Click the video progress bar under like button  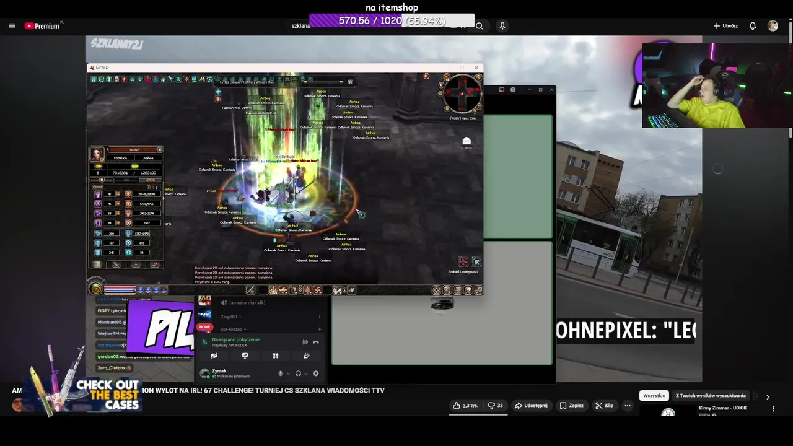[478, 414]
